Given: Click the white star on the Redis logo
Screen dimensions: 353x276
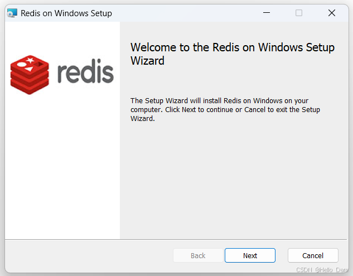Looking at the screenshot, I should (29, 60).
